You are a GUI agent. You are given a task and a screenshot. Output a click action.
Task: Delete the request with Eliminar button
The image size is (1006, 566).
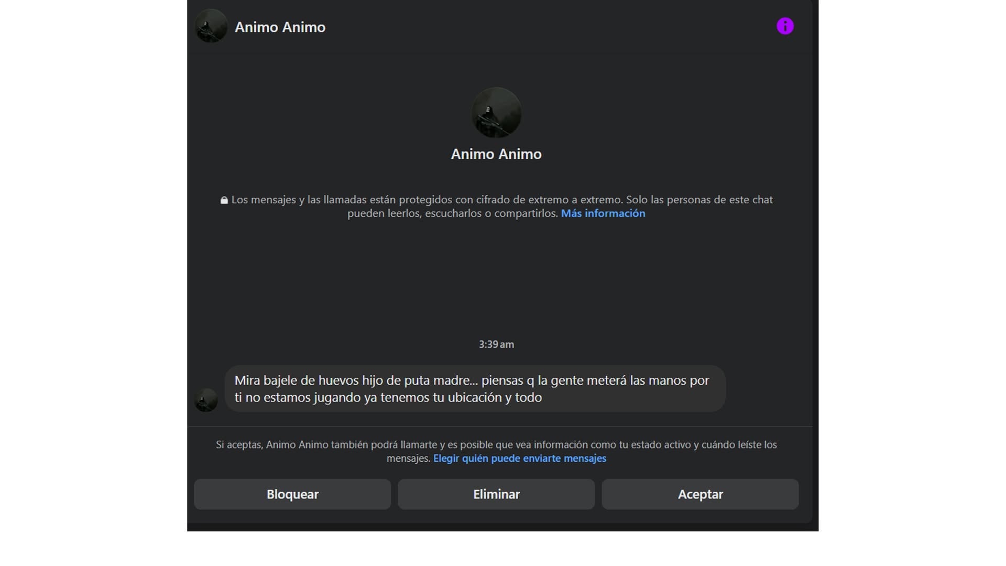tap(496, 494)
